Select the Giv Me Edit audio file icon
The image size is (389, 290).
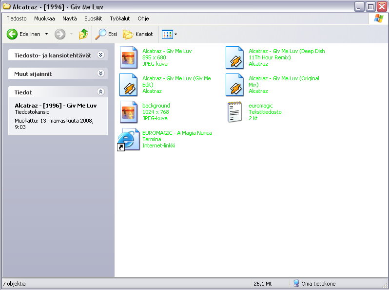(x=129, y=85)
